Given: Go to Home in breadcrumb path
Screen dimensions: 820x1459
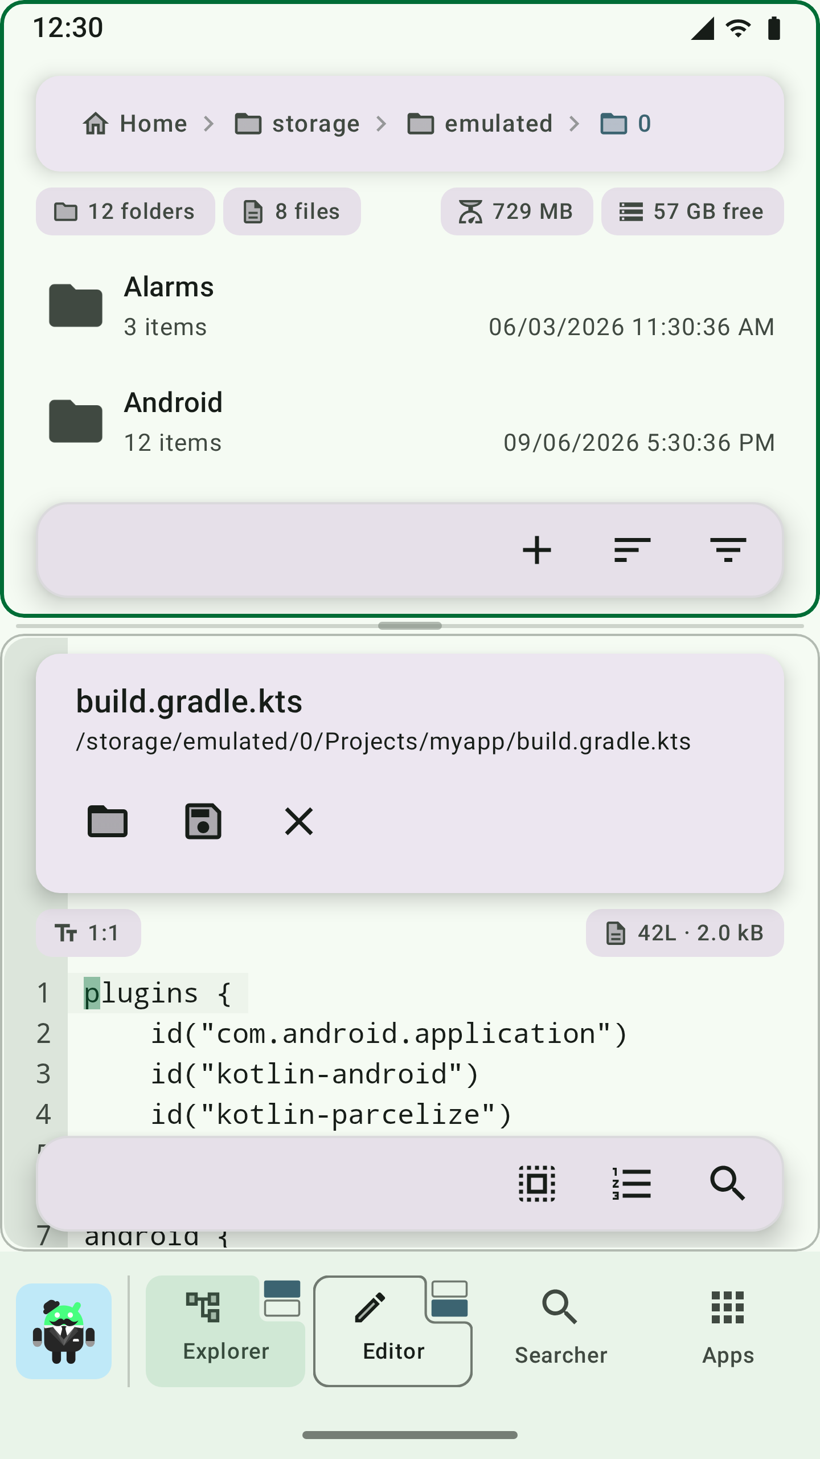Looking at the screenshot, I should tap(135, 124).
